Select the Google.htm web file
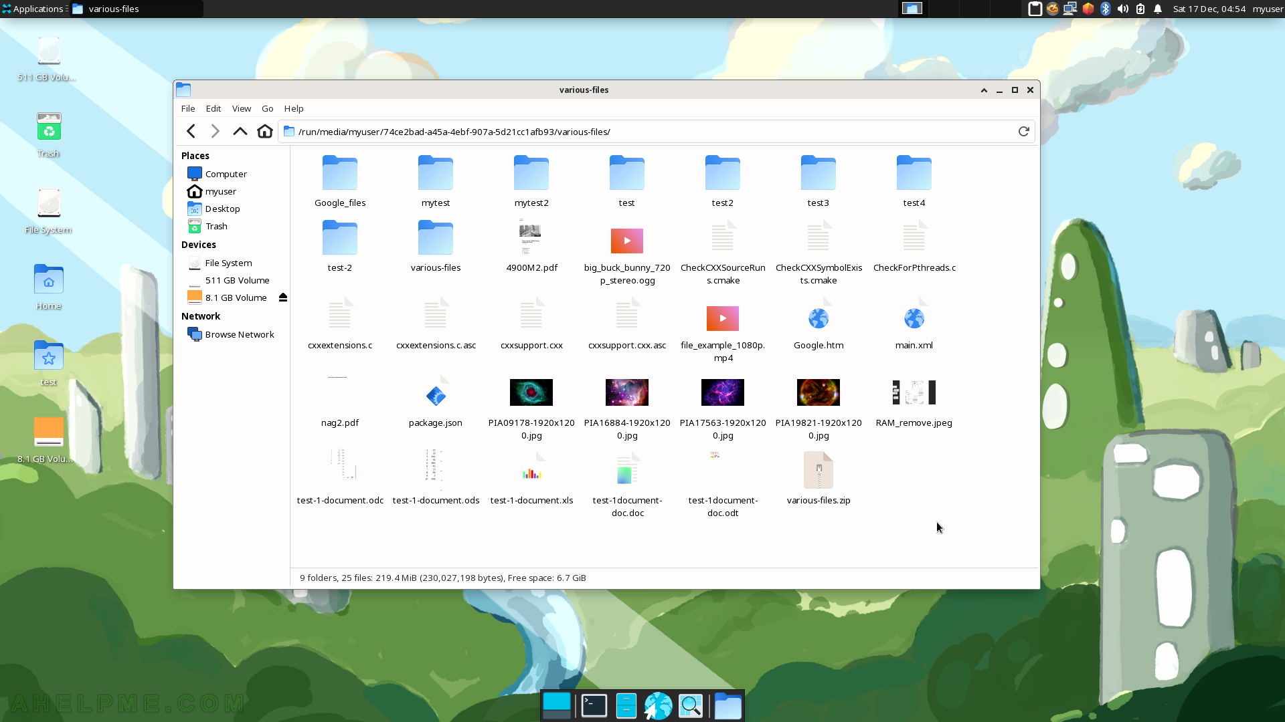 click(818, 316)
